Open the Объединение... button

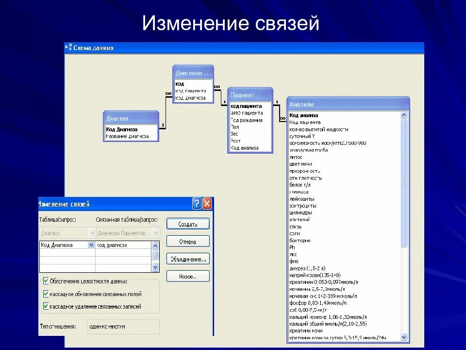188,259
